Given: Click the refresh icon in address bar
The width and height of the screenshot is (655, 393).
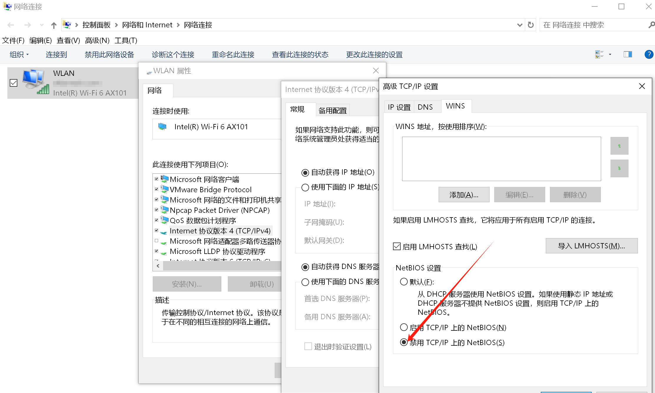Looking at the screenshot, I should tap(530, 25).
